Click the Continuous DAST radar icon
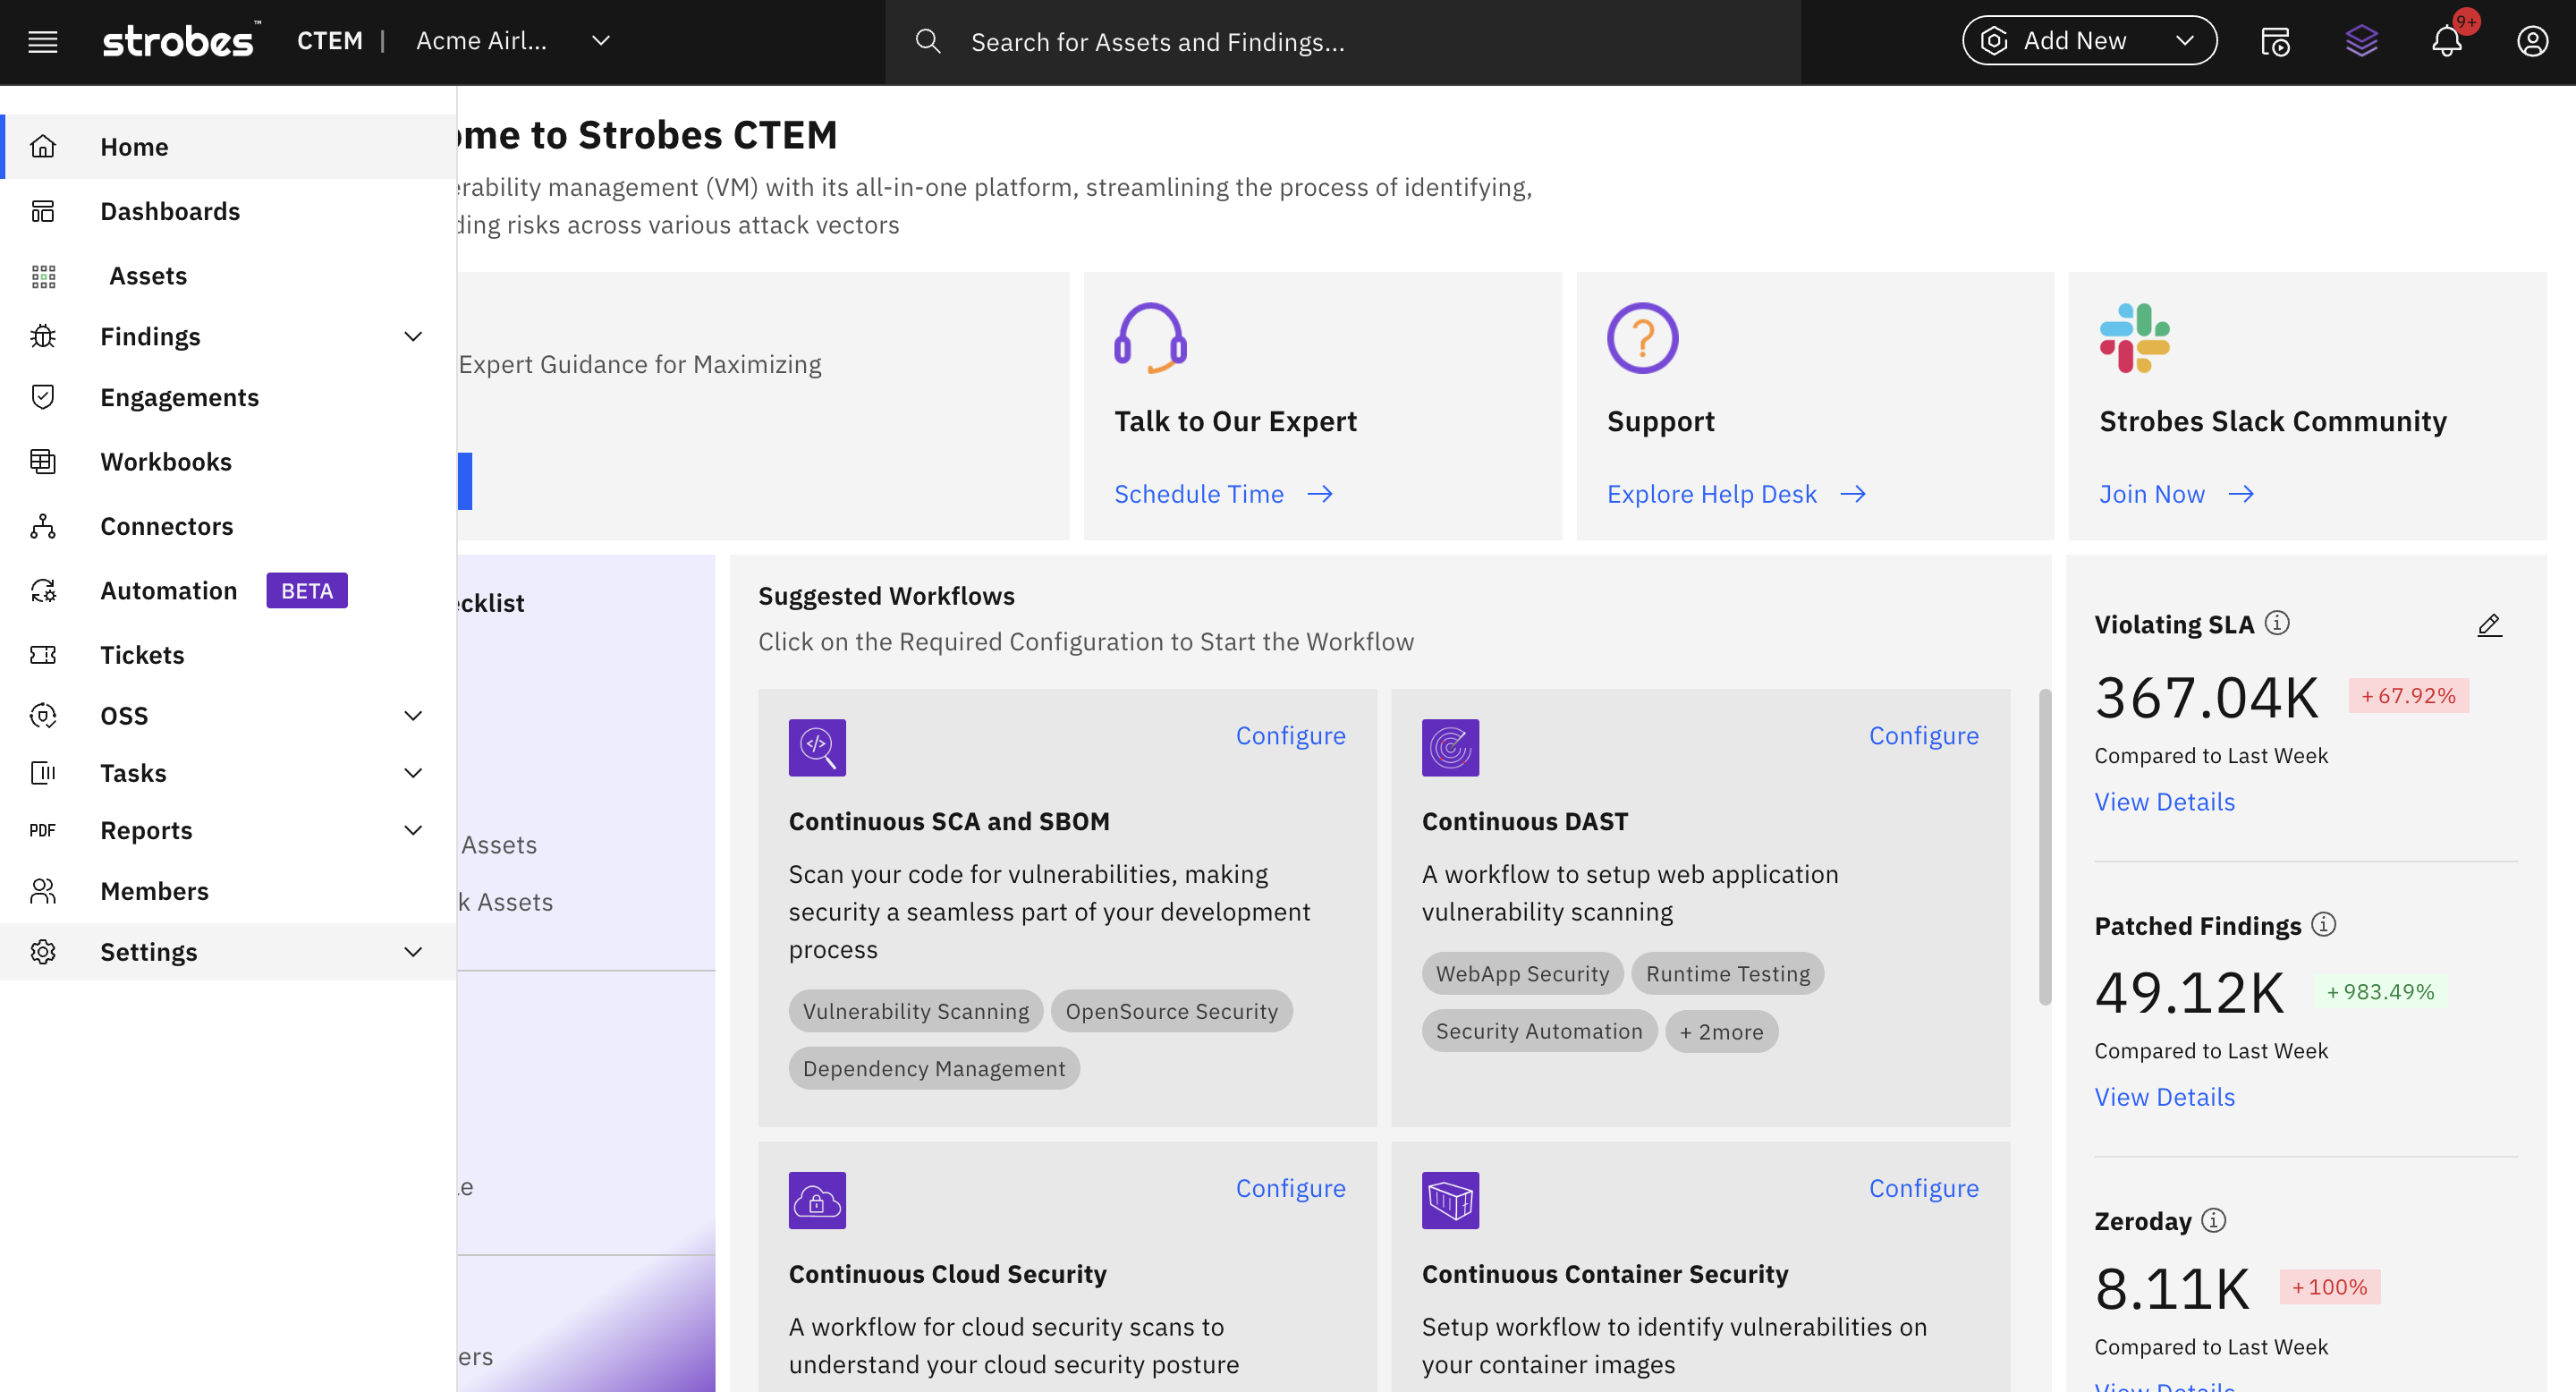 pyautogui.click(x=1450, y=747)
